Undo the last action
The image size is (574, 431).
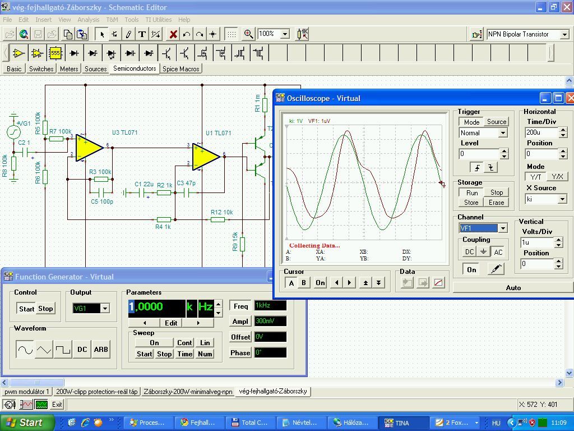[187, 34]
